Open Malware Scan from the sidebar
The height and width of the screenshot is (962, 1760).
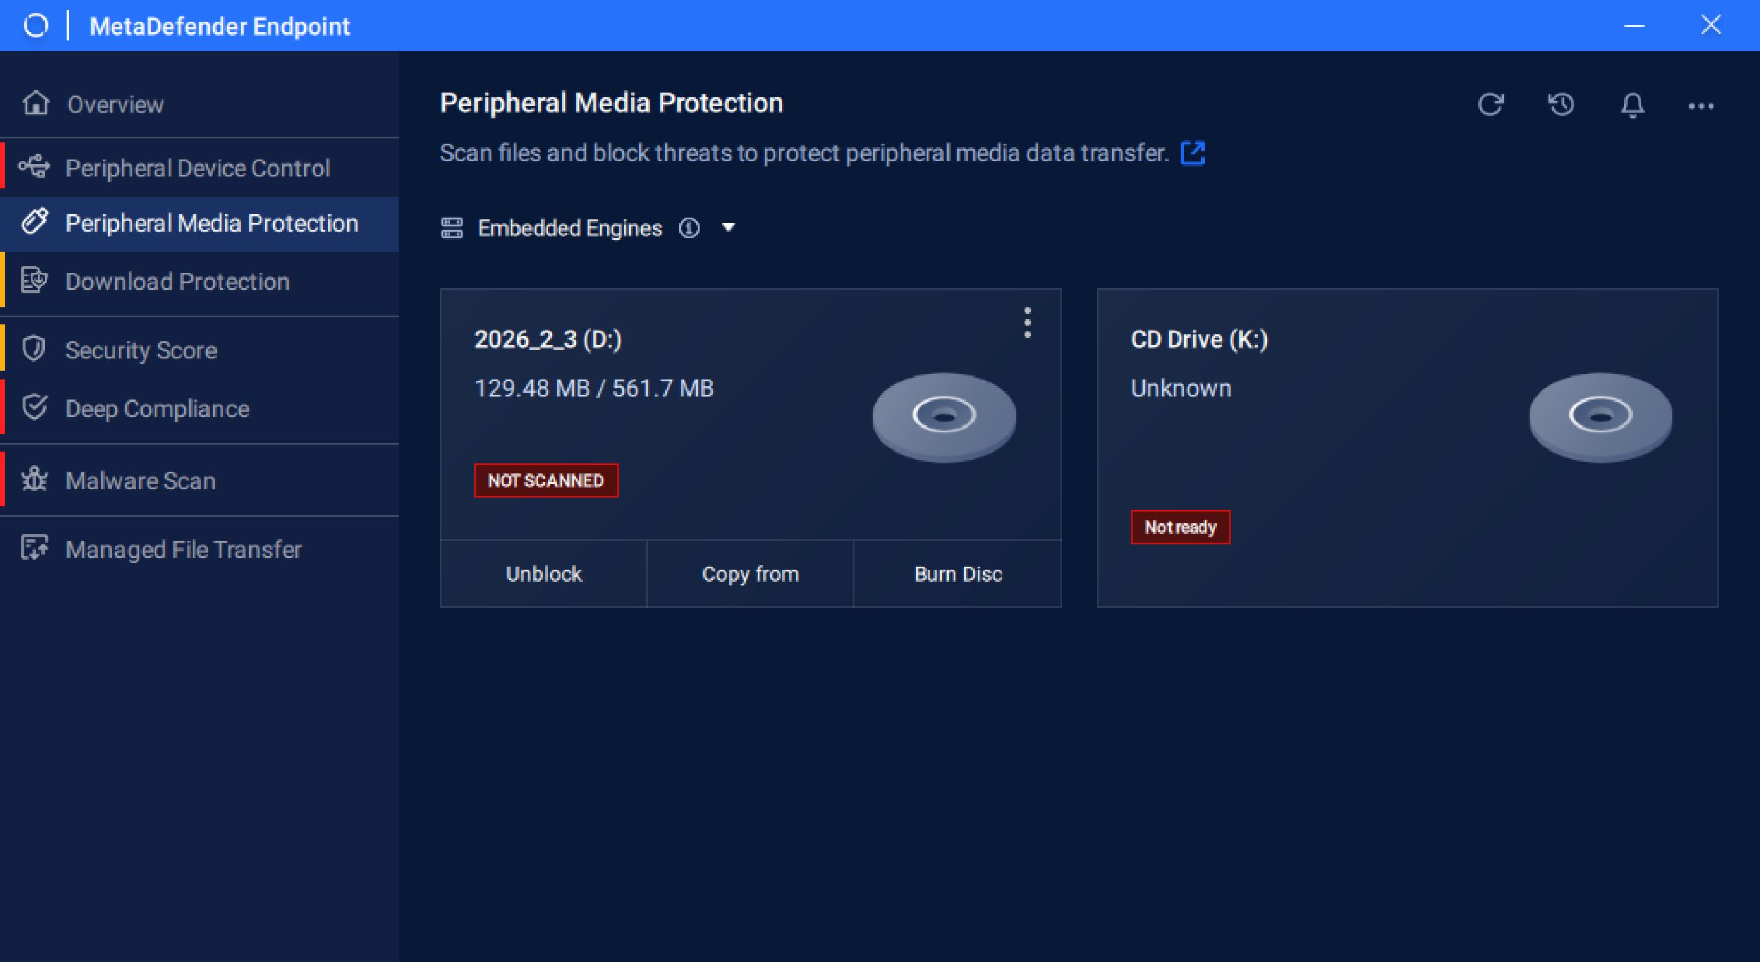pos(140,481)
